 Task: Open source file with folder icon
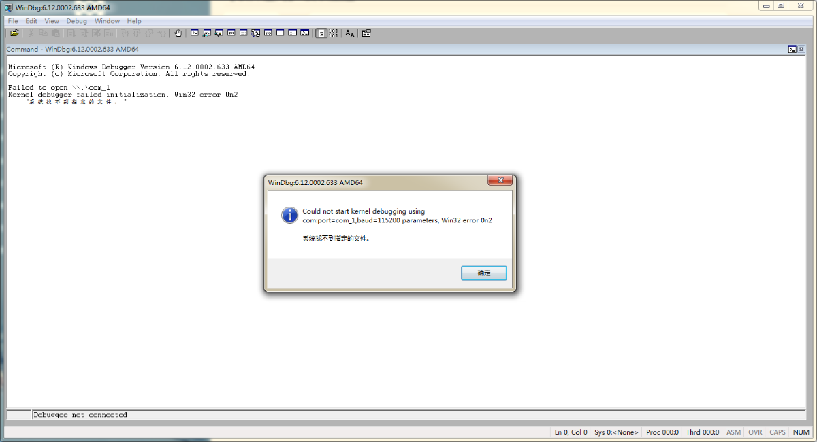point(14,33)
